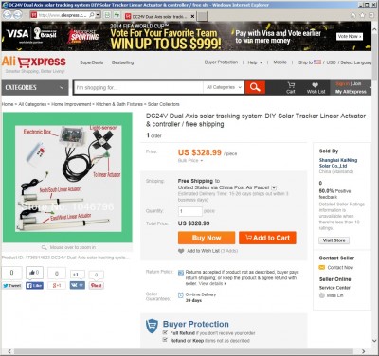The width and height of the screenshot is (379, 356).
Task: Share via the Google +1 icon
Action: [x=57, y=285]
